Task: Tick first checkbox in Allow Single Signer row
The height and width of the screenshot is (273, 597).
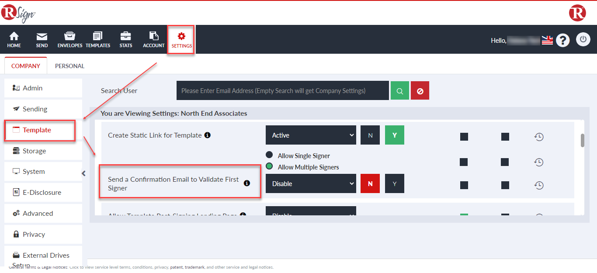Action: click(464, 162)
